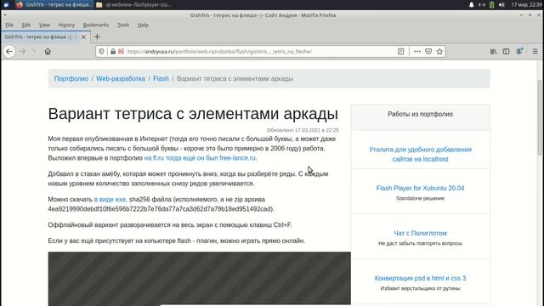Open the Help menu
Viewport: 544px width, 306px height.
pyautogui.click(x=143, y=25)
